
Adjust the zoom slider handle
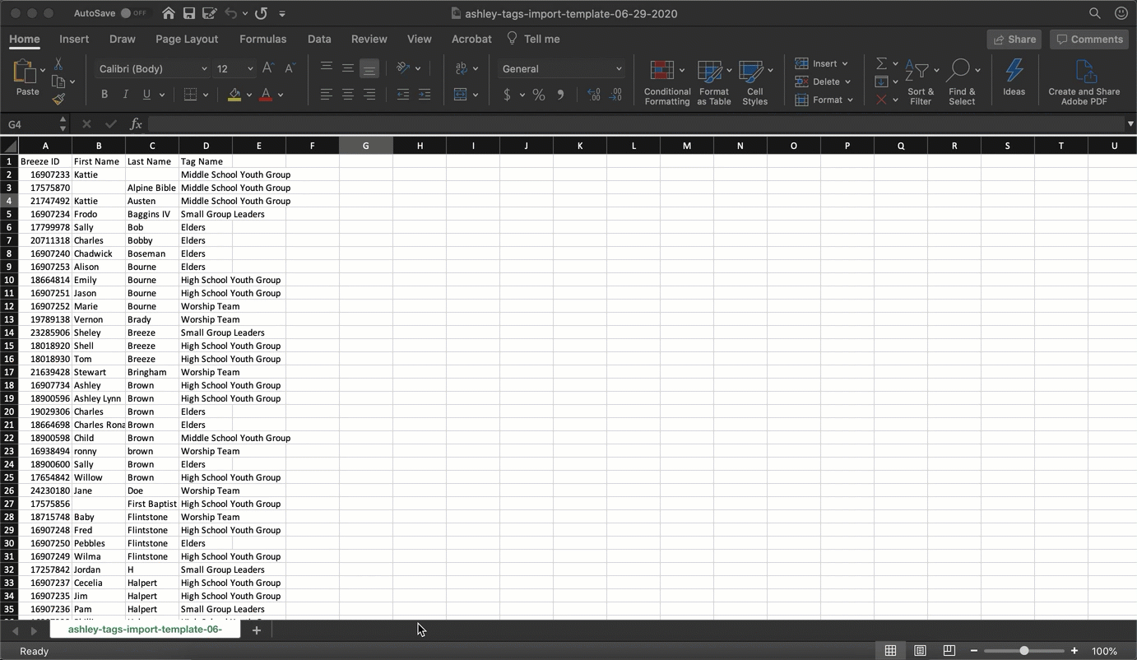pyautogui.click(x=1023, y=651)
